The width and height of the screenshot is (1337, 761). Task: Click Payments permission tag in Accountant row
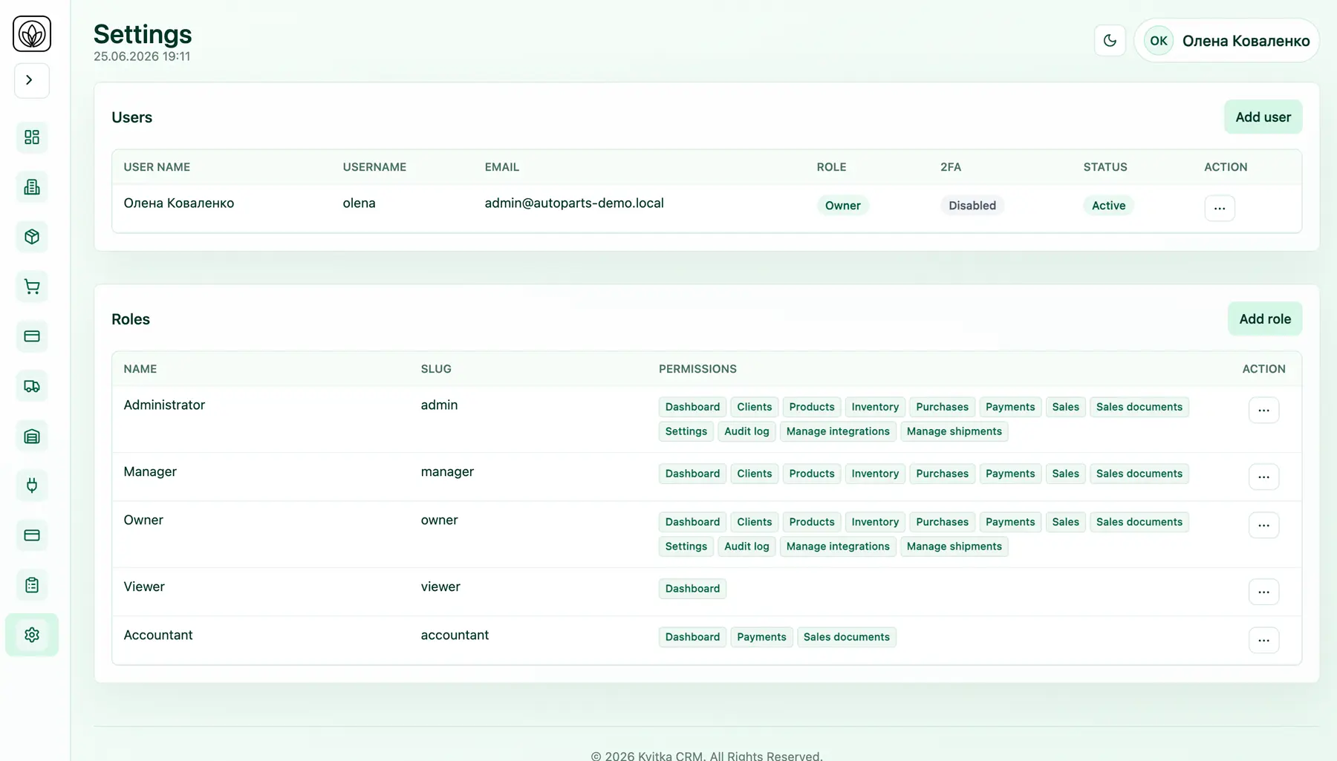click(x=761, y=637)
